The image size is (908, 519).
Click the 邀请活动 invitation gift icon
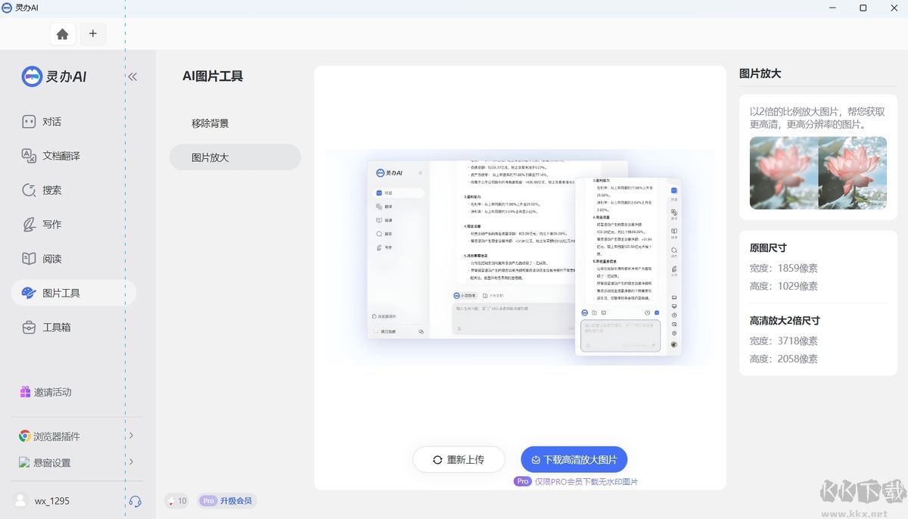point(26,392)
